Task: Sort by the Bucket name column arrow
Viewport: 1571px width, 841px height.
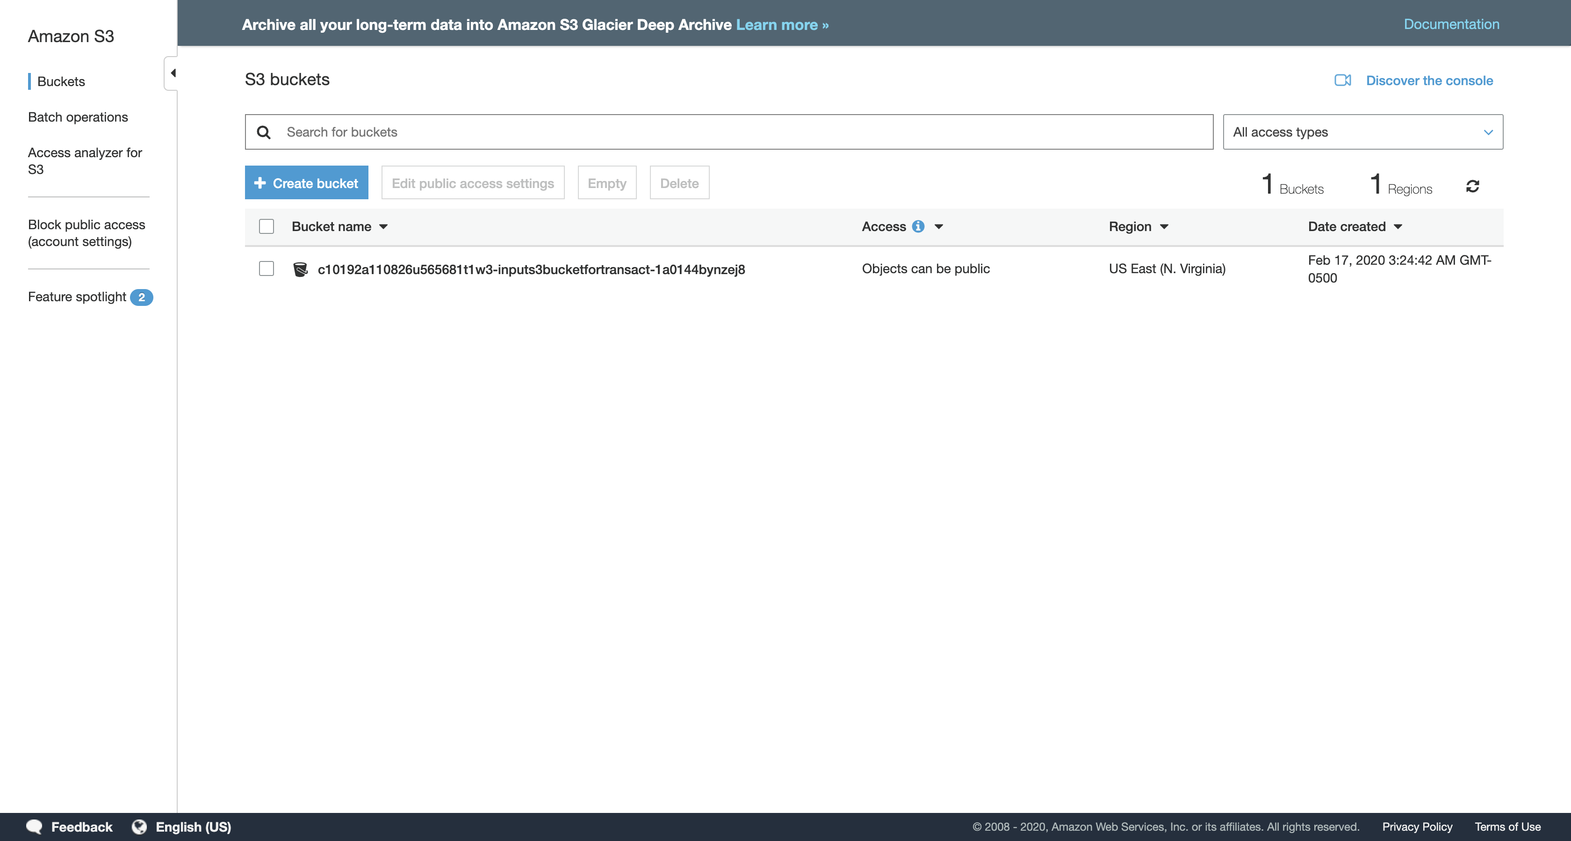Action: (383, 226)
